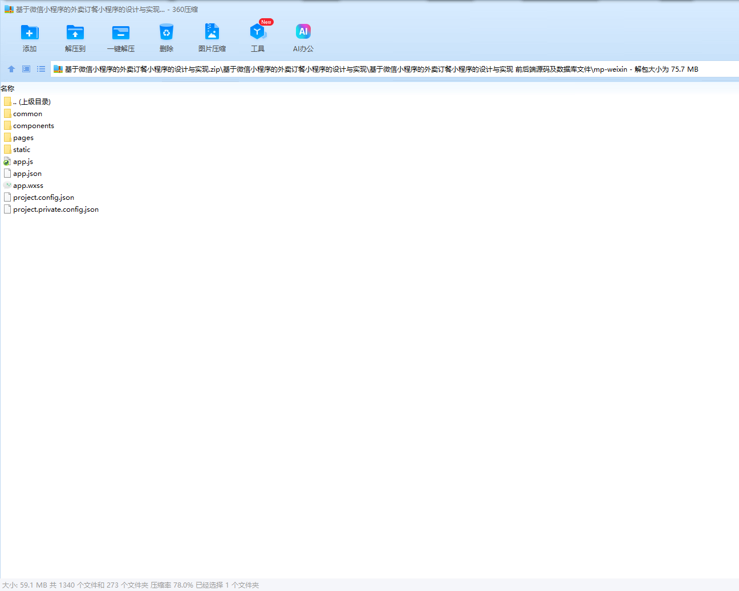Select the project.private.config.json file

[51, 209]
